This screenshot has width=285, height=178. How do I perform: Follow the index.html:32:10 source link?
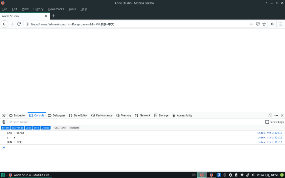[269, 133]
